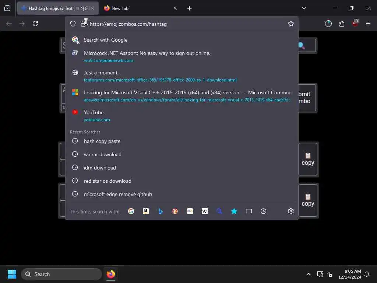
Task: Select Search with Google suggestion
Action: coord(182,40)
